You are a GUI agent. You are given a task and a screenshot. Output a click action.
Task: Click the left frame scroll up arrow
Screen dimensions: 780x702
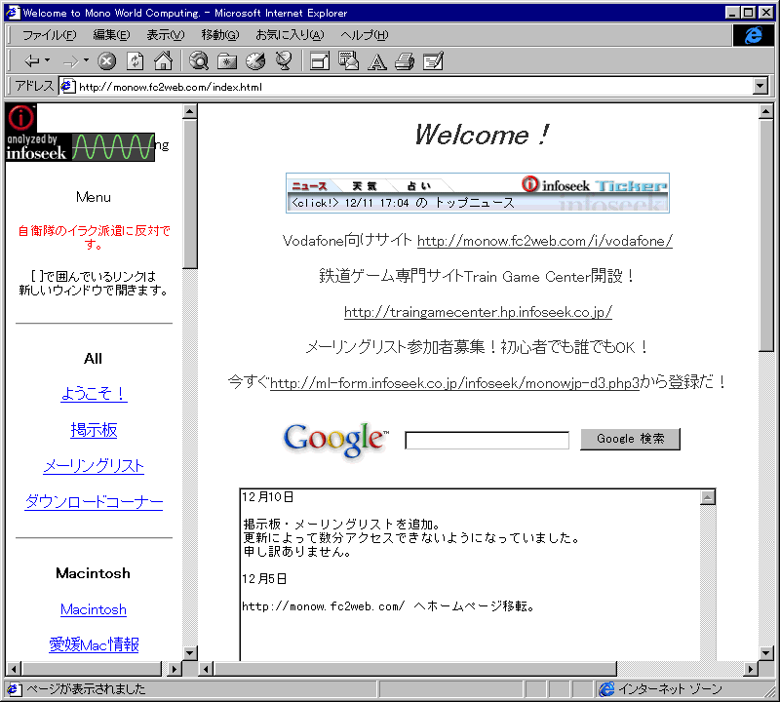189,111
